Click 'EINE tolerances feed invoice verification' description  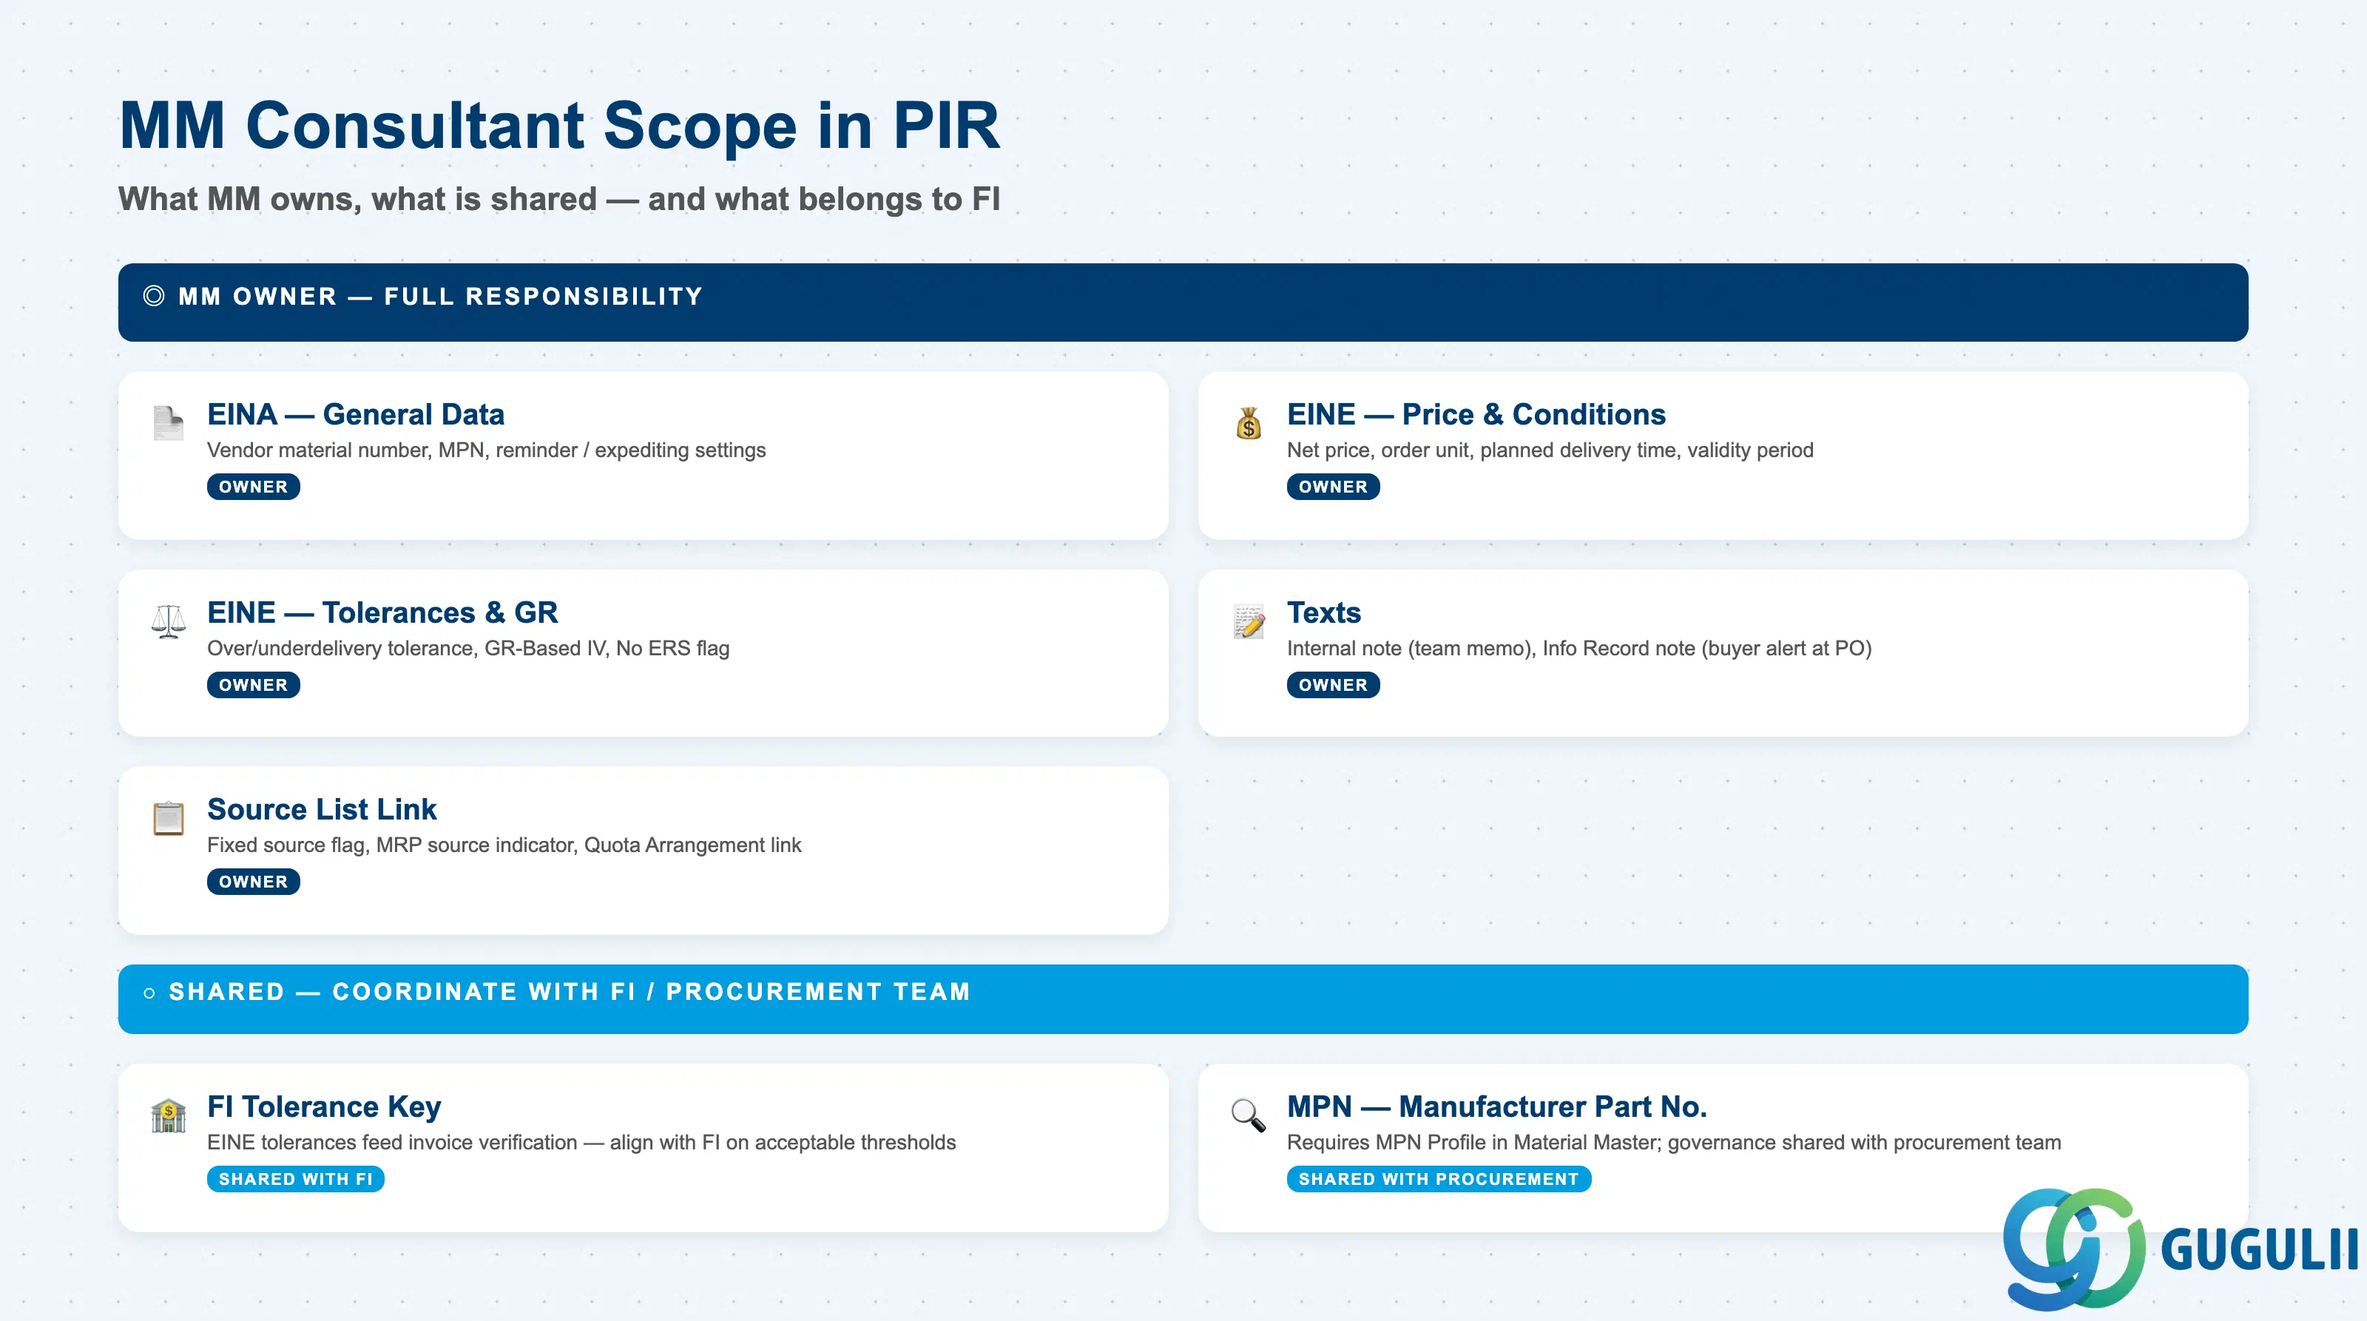(x=581, y=1143)
